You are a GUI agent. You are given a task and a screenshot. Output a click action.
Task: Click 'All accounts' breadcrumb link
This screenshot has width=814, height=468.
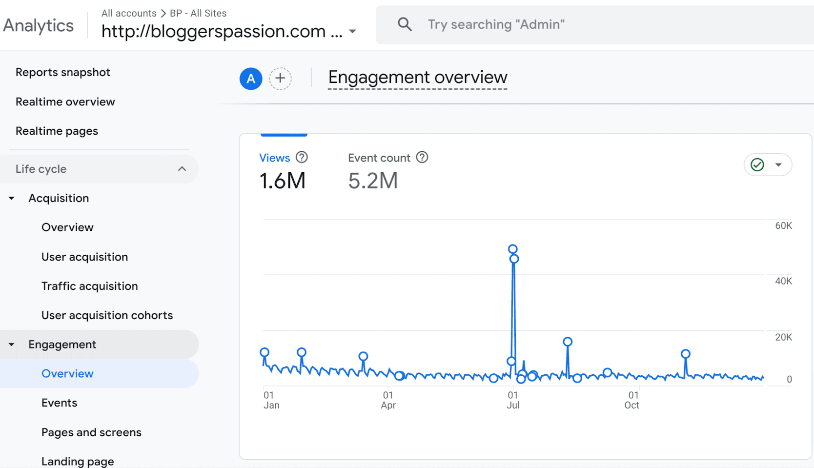[x=129, y=13]
